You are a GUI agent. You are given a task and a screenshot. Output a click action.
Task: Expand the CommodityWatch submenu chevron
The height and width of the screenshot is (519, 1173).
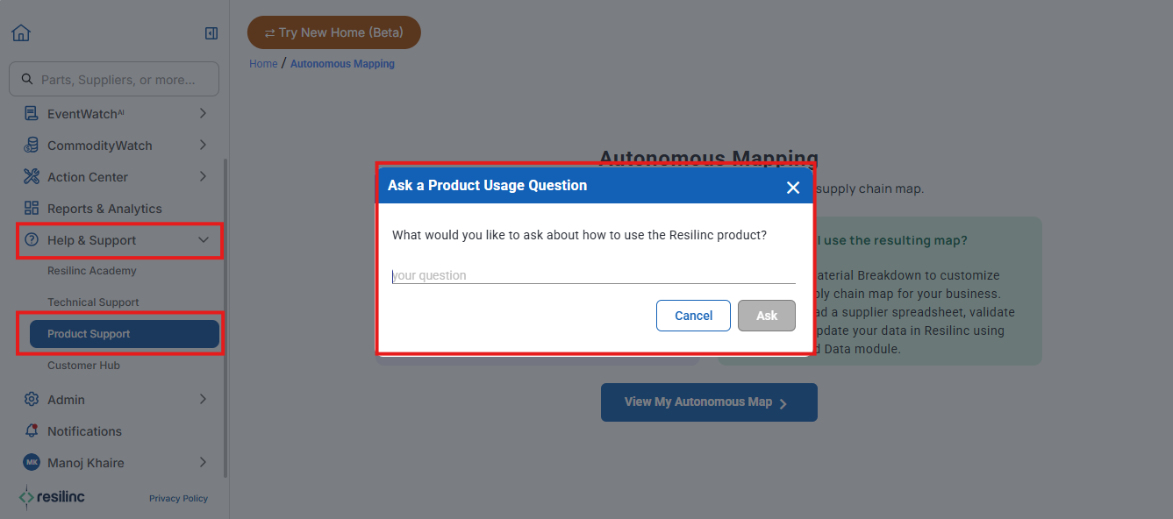(x=203, y=146)
